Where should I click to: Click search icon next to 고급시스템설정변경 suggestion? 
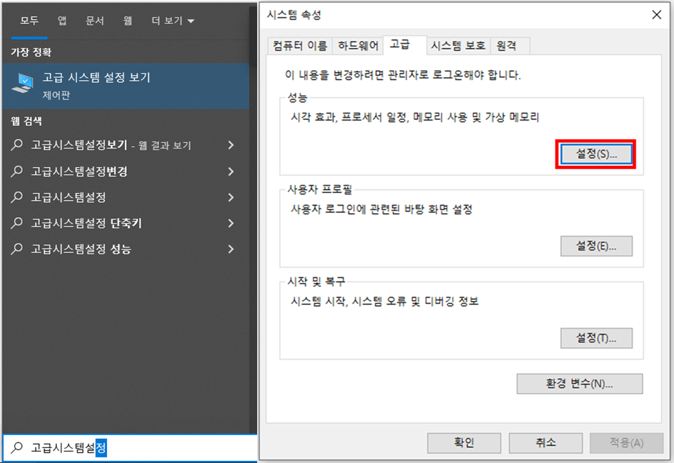pyautogui.click(x=16, y=171)
